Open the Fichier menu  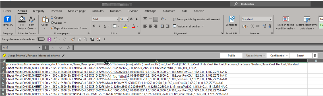[x=7, y=11]
